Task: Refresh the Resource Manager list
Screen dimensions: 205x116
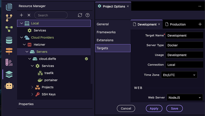Action: (x=80, y=15)
